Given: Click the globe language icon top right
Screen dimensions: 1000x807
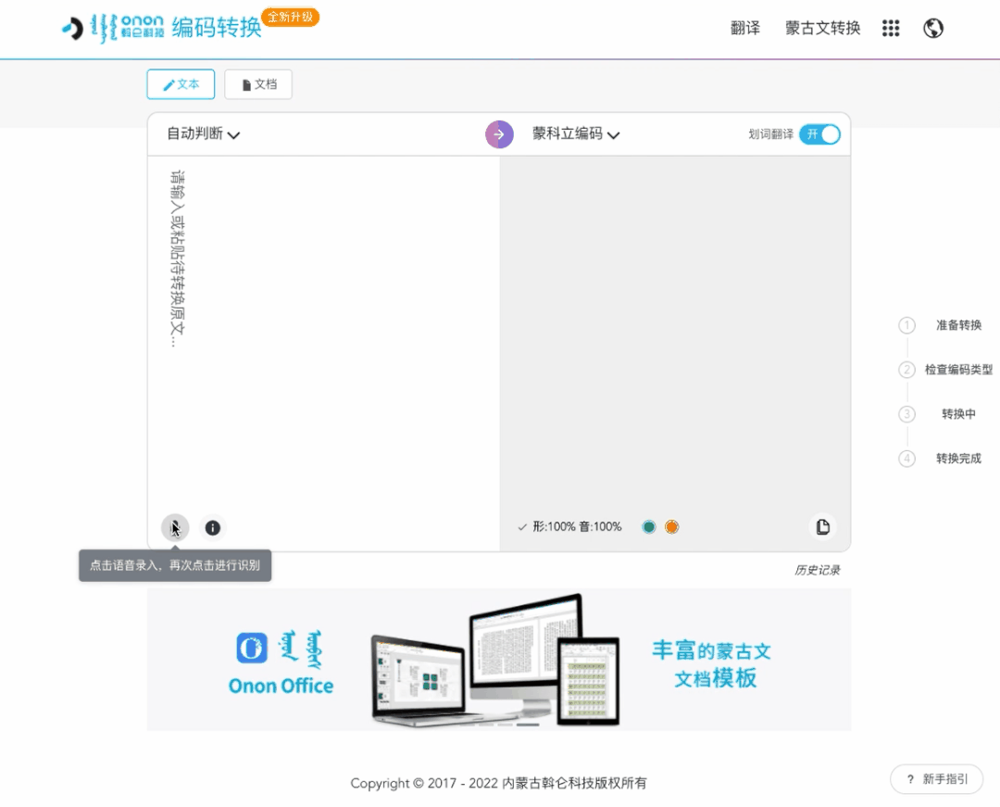Looking at the screenshot, I should (932, 28).
